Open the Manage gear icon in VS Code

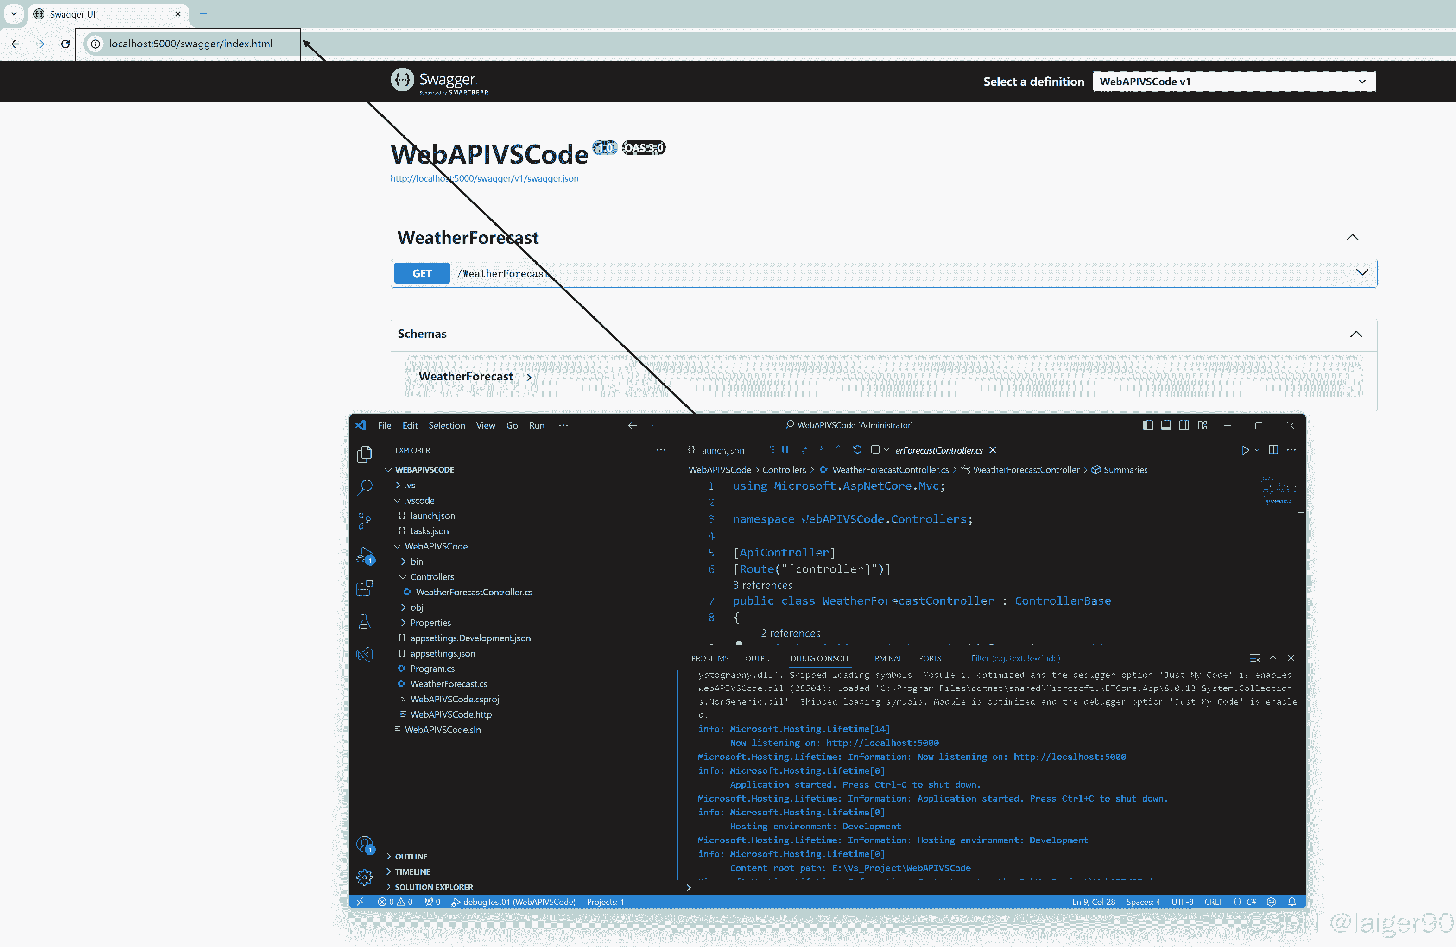point(365,877)
